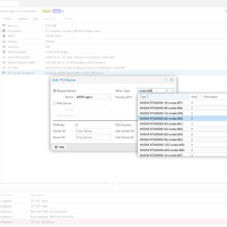Open the Bulk shutdown VMs and Containers task
The width and height of the screenshot is (227, 227).
coord(113,217)
